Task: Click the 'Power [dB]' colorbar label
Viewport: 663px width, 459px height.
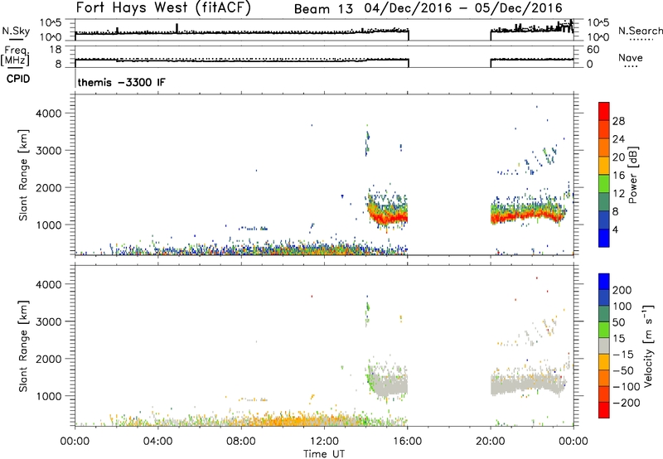Action: click(633, 175)
